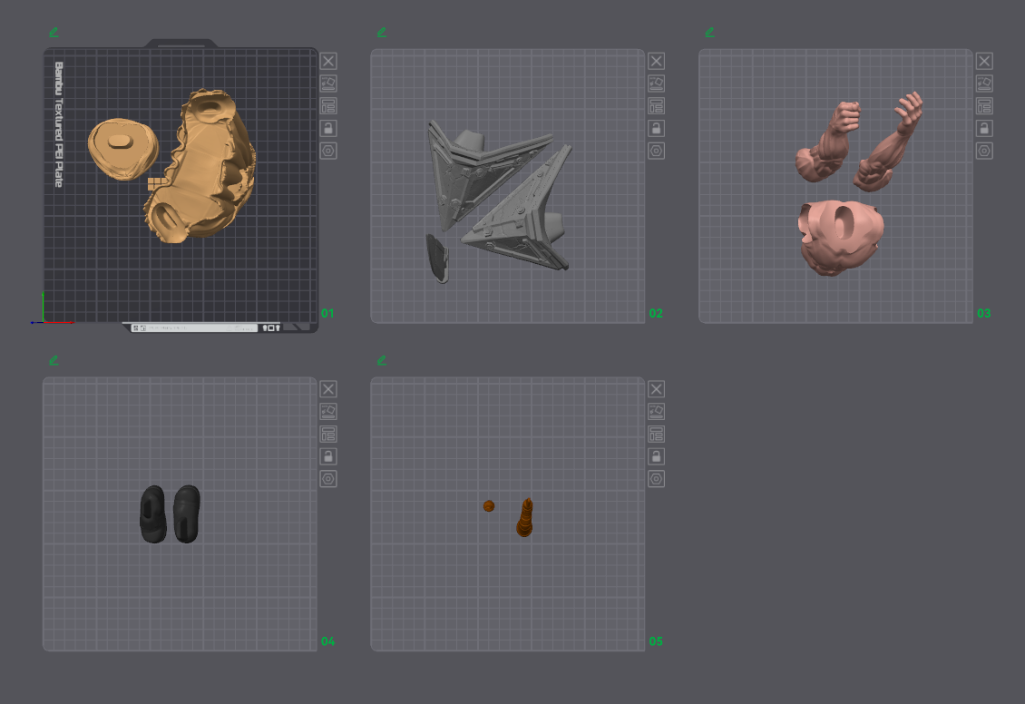
Task: Toggle the lock on plate 02
Action: (657, 128)
